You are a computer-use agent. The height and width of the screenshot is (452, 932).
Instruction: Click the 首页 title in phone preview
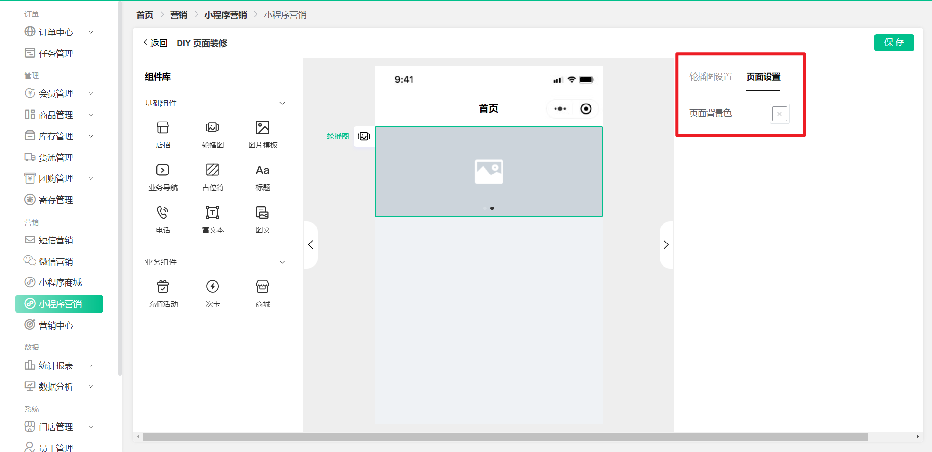[x=488, y=108]
